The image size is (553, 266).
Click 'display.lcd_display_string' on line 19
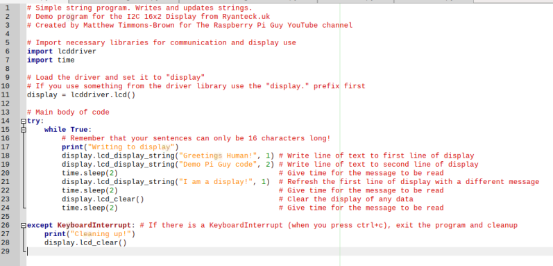118,165
